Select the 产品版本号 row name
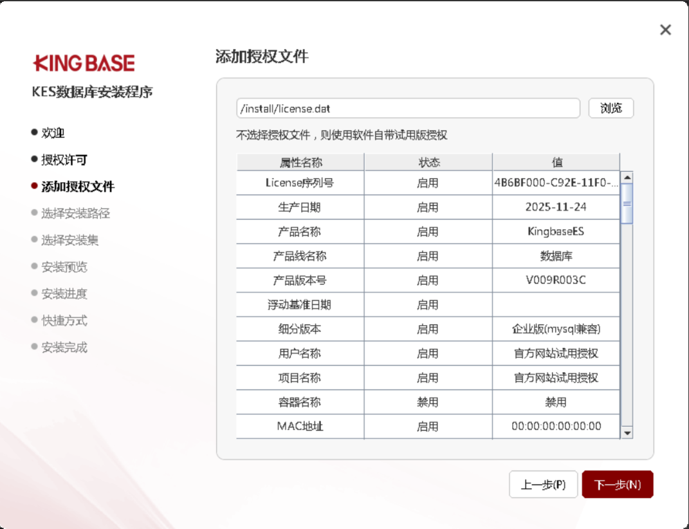Image resolution: width=689 pixels, height=529 pixels. coord(300,280)
